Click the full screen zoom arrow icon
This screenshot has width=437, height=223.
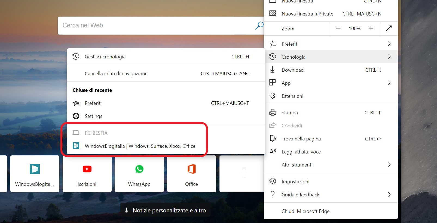click(x=389, y=28)
